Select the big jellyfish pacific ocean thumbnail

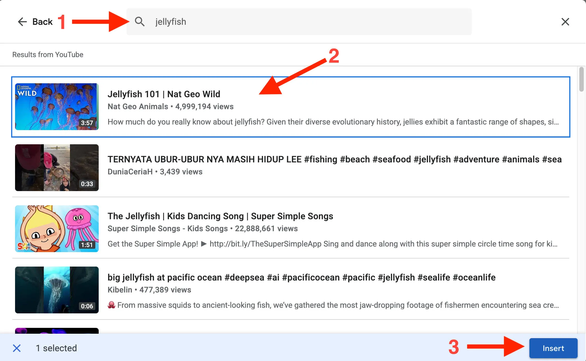click(57, 290)
